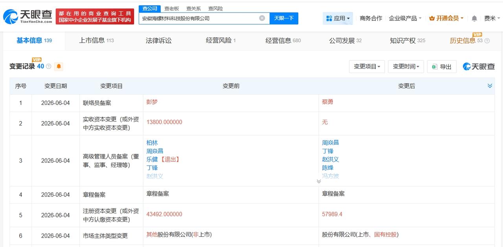Click the help question icon beside 变更记录 40
503x247 pixels.
(49, 66)
